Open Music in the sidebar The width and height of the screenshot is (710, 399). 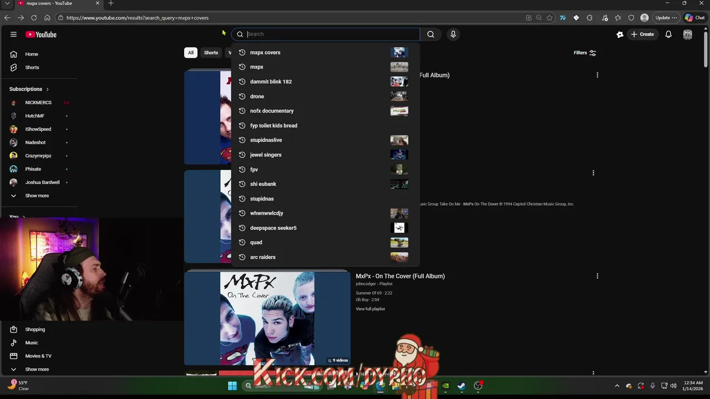click(x=39, y=342)
